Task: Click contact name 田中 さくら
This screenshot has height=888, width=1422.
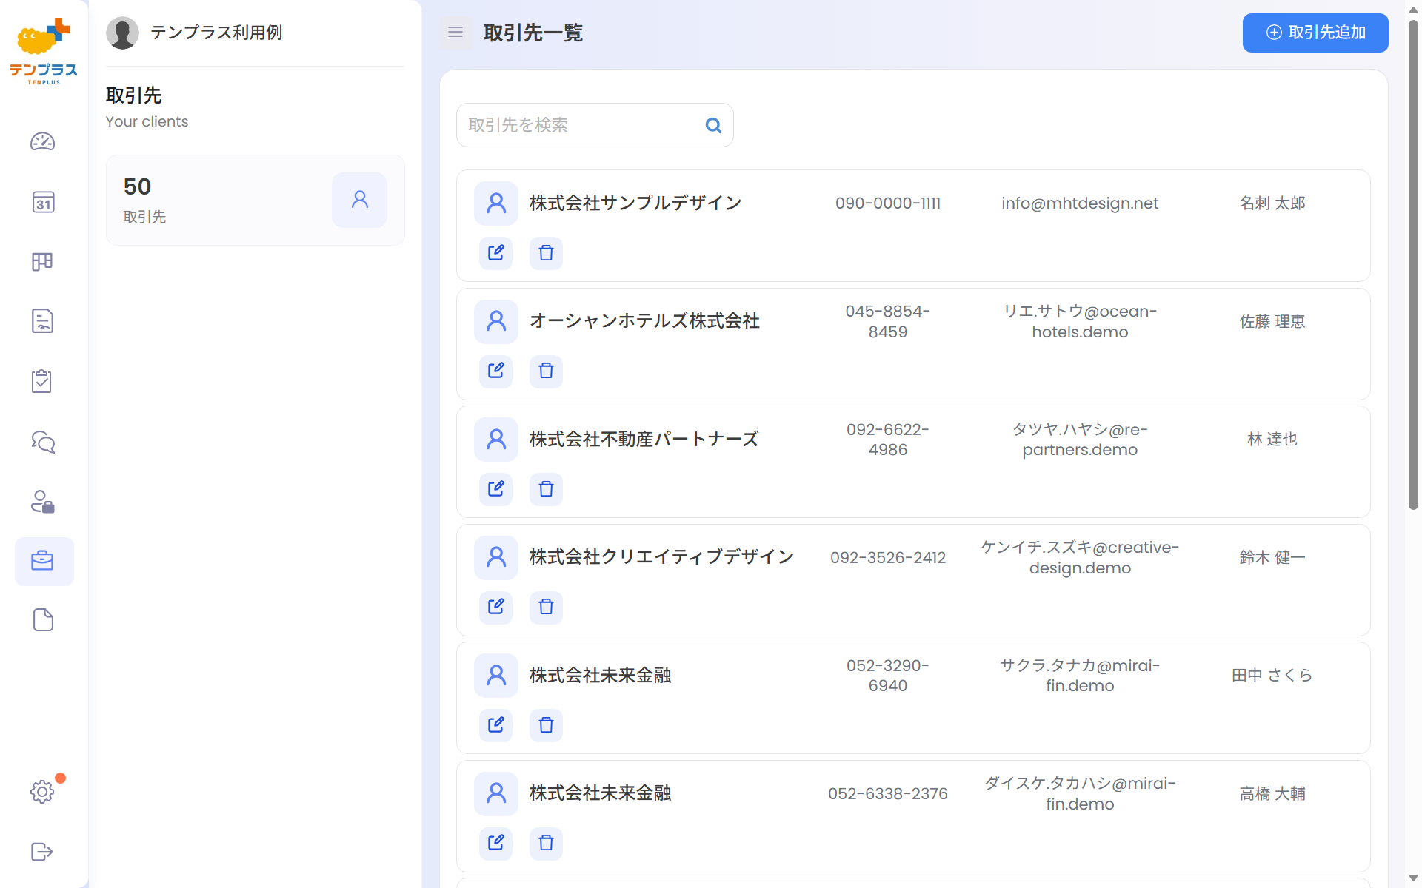Action: tap(1272, 675)
